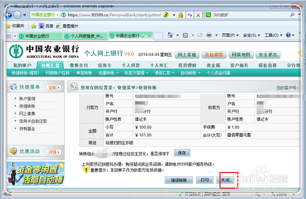Screen dimensions: 306x199
Task: Click the blue Help question icon
Action: 288,35
